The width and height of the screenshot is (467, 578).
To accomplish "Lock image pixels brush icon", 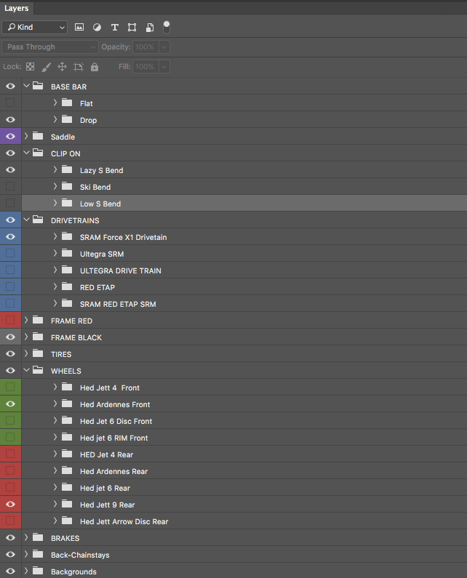I will pyautogui.click(x=46, y=67).
